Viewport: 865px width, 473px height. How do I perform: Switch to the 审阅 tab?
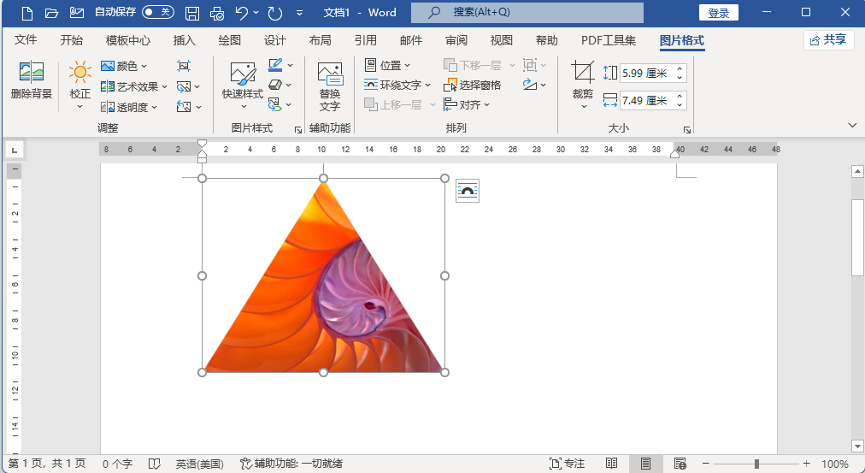[x=456, y=39]
